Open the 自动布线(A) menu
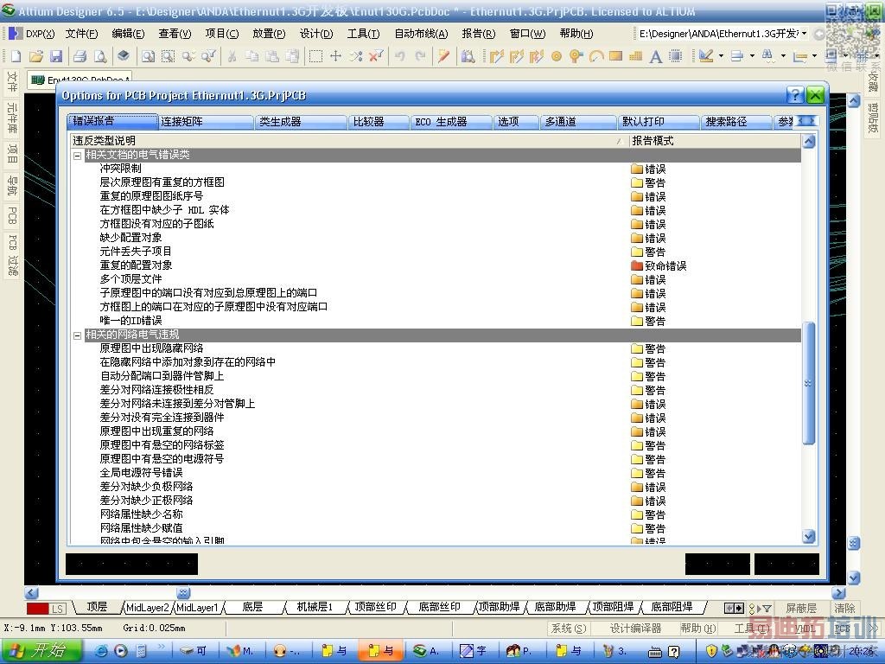This screenshot has height=664, width=885. click(x=421, y=34)
